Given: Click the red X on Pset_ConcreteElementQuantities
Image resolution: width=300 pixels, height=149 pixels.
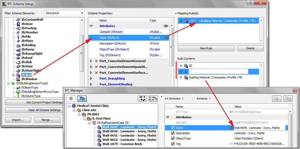Looking at the screenshot, I should coord(96,67).
